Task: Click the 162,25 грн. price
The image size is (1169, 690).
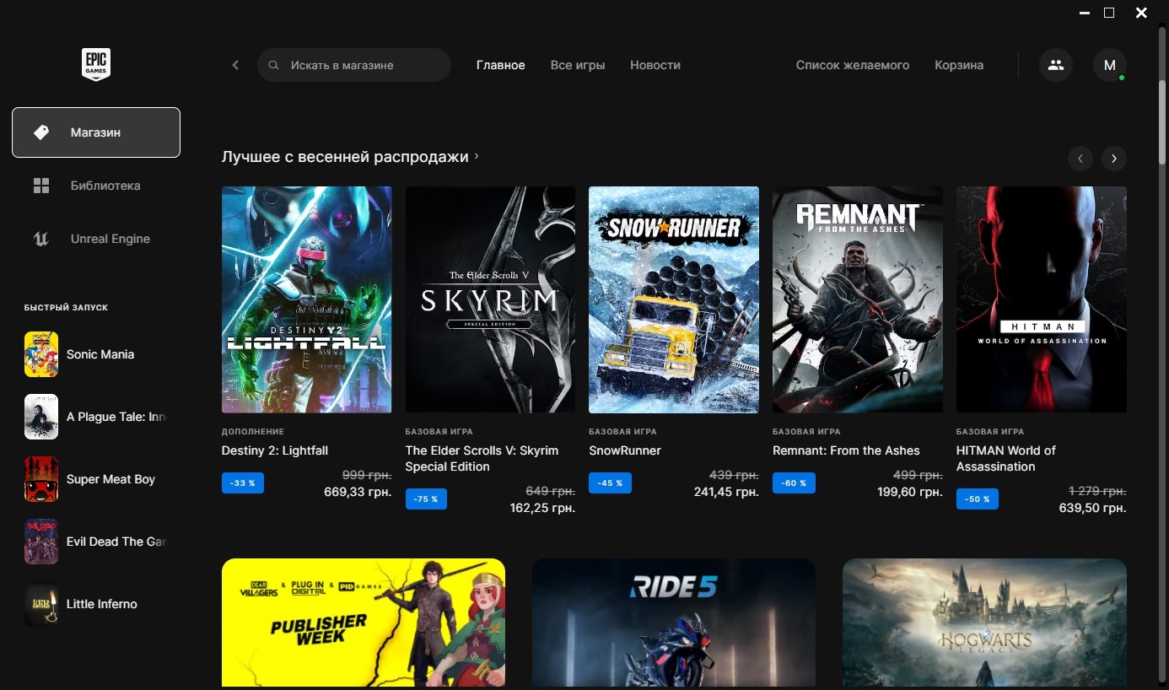Action: pos(542,508)
